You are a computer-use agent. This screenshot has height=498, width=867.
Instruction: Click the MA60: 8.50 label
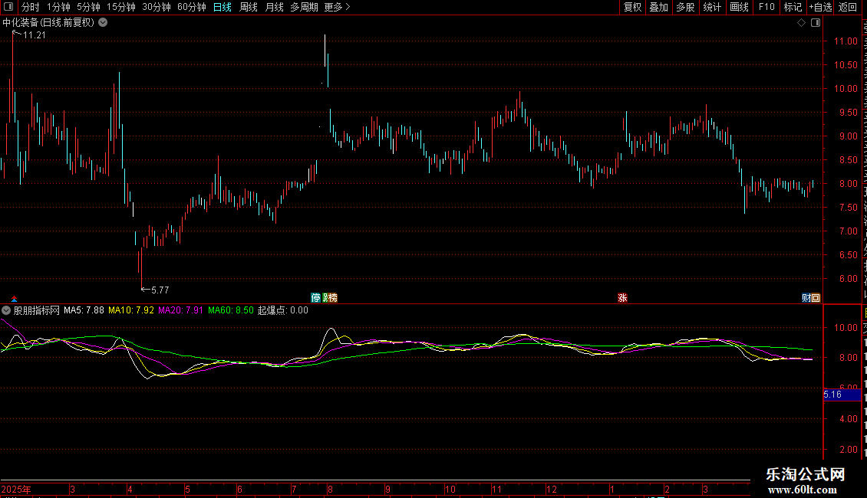pyautogui.click(x=231, y=310)
